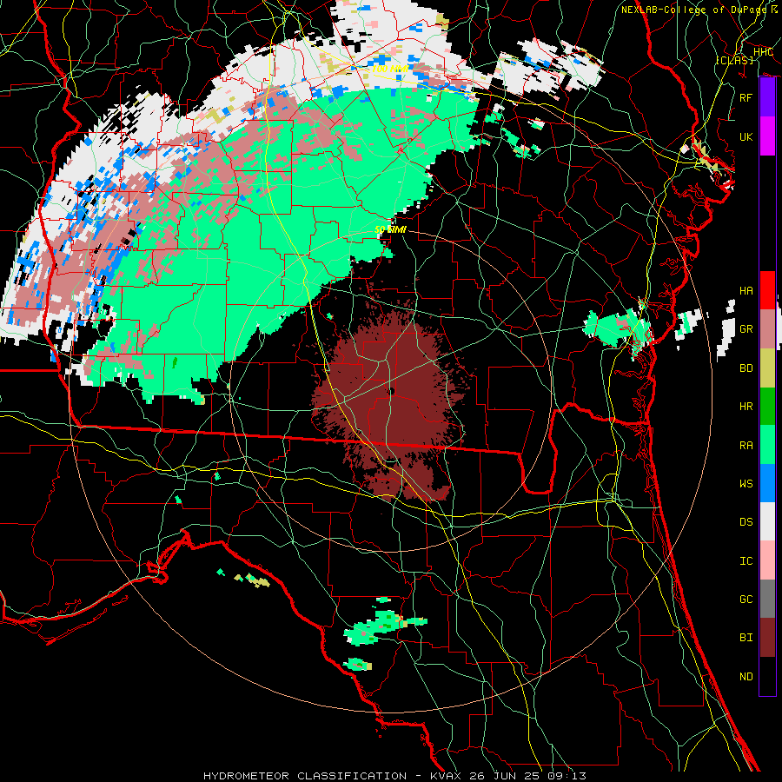
Task: Click the ND legend label
Action: pos(746,677)
